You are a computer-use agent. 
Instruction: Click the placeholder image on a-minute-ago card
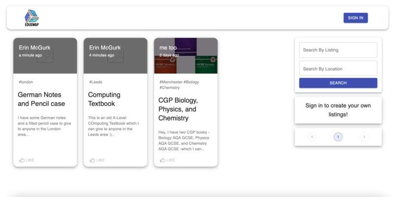click(x=45, y=56)
